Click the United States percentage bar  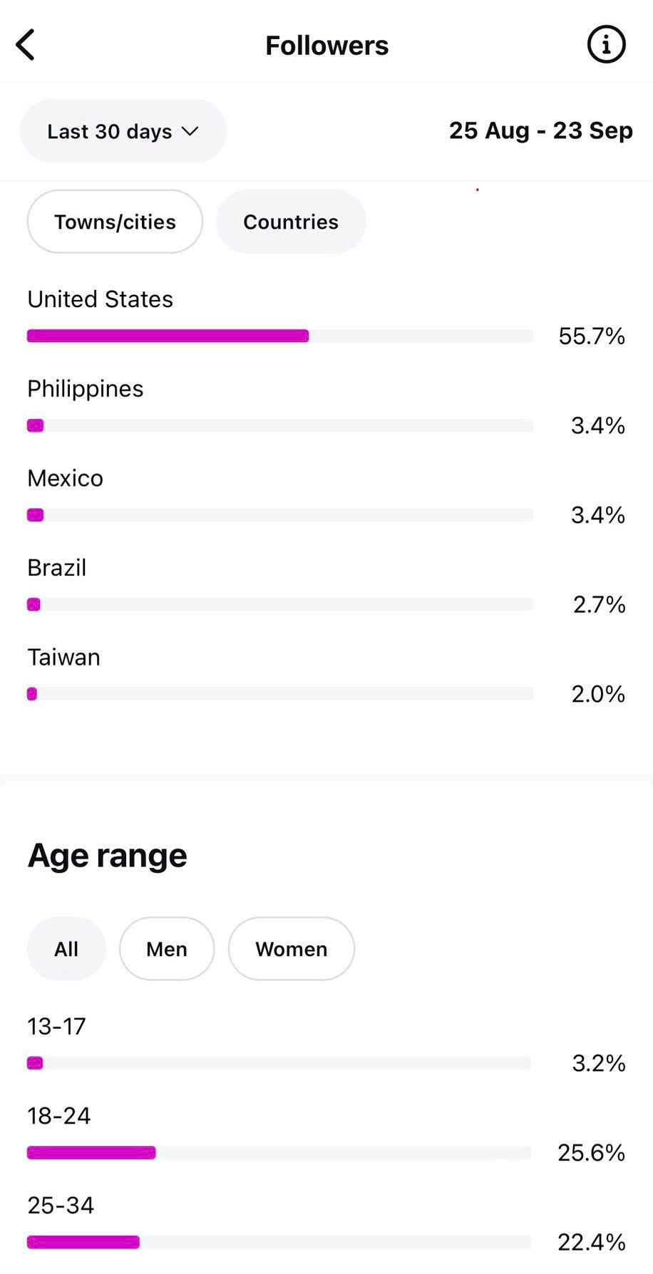(x=279, y=336)
